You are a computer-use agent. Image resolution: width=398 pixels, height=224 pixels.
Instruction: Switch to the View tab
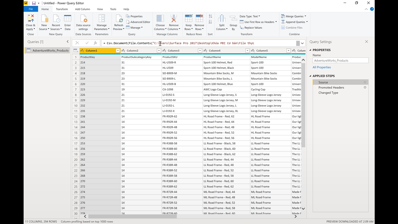pos(100,9)
